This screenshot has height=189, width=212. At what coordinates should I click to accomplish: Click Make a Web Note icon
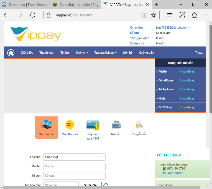pos(182,15)
